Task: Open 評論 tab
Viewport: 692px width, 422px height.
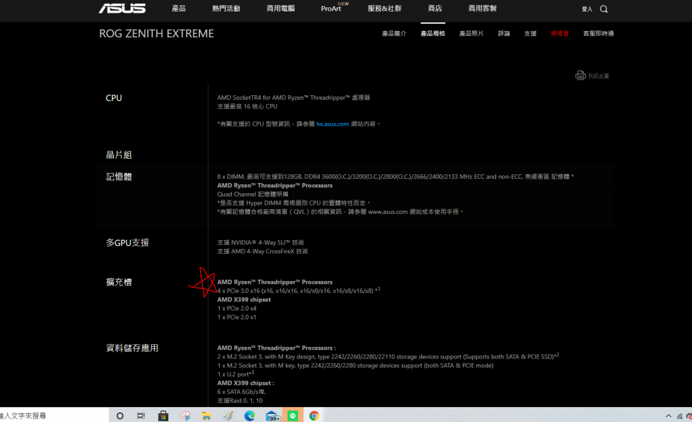Action: click(503, 34)
